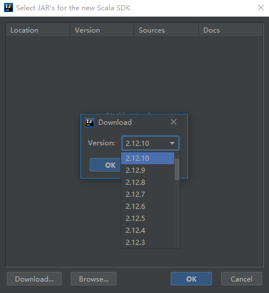Viewport: 269px width, 293px height.
Task: Click the Location column header
Action: tap(38, 30)
